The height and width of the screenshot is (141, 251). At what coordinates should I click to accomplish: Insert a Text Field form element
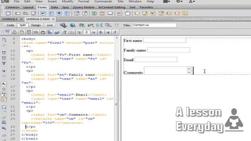point(18,13)
